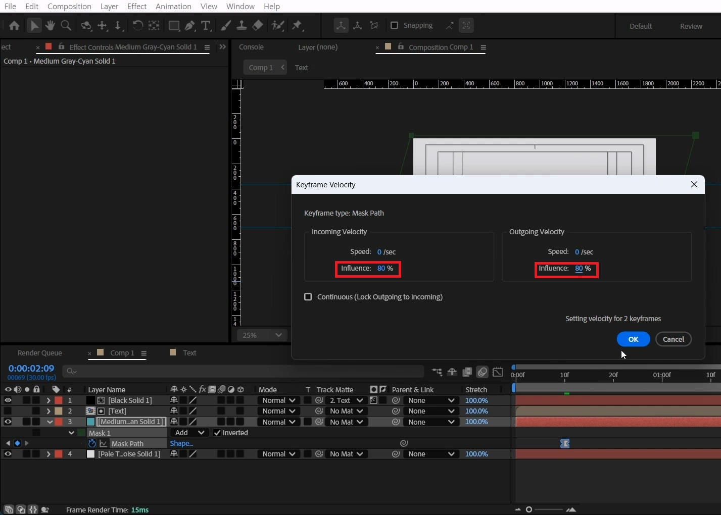The image size is (721, 515).
Task: Go to previous Mask Path keyframe
Action: tap(8, 443)
